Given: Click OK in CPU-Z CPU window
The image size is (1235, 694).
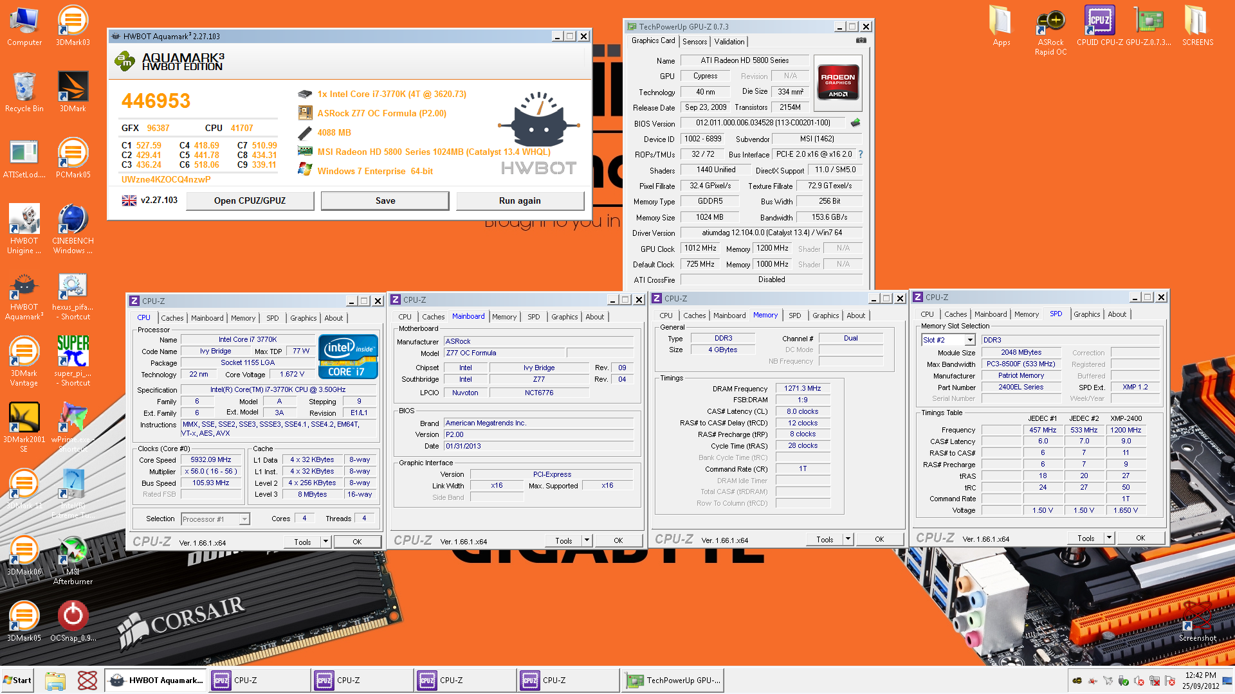Looking at the screenshot, I should tap(357, 542).
